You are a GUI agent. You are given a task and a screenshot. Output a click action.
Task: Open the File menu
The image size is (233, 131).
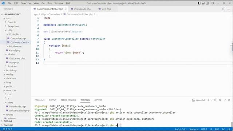pyautogui.click(x=9, y=3)
